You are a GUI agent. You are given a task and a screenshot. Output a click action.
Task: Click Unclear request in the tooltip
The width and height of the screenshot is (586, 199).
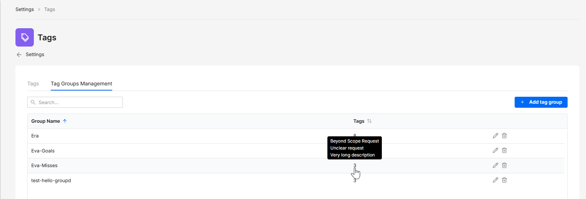pos(347,148)
